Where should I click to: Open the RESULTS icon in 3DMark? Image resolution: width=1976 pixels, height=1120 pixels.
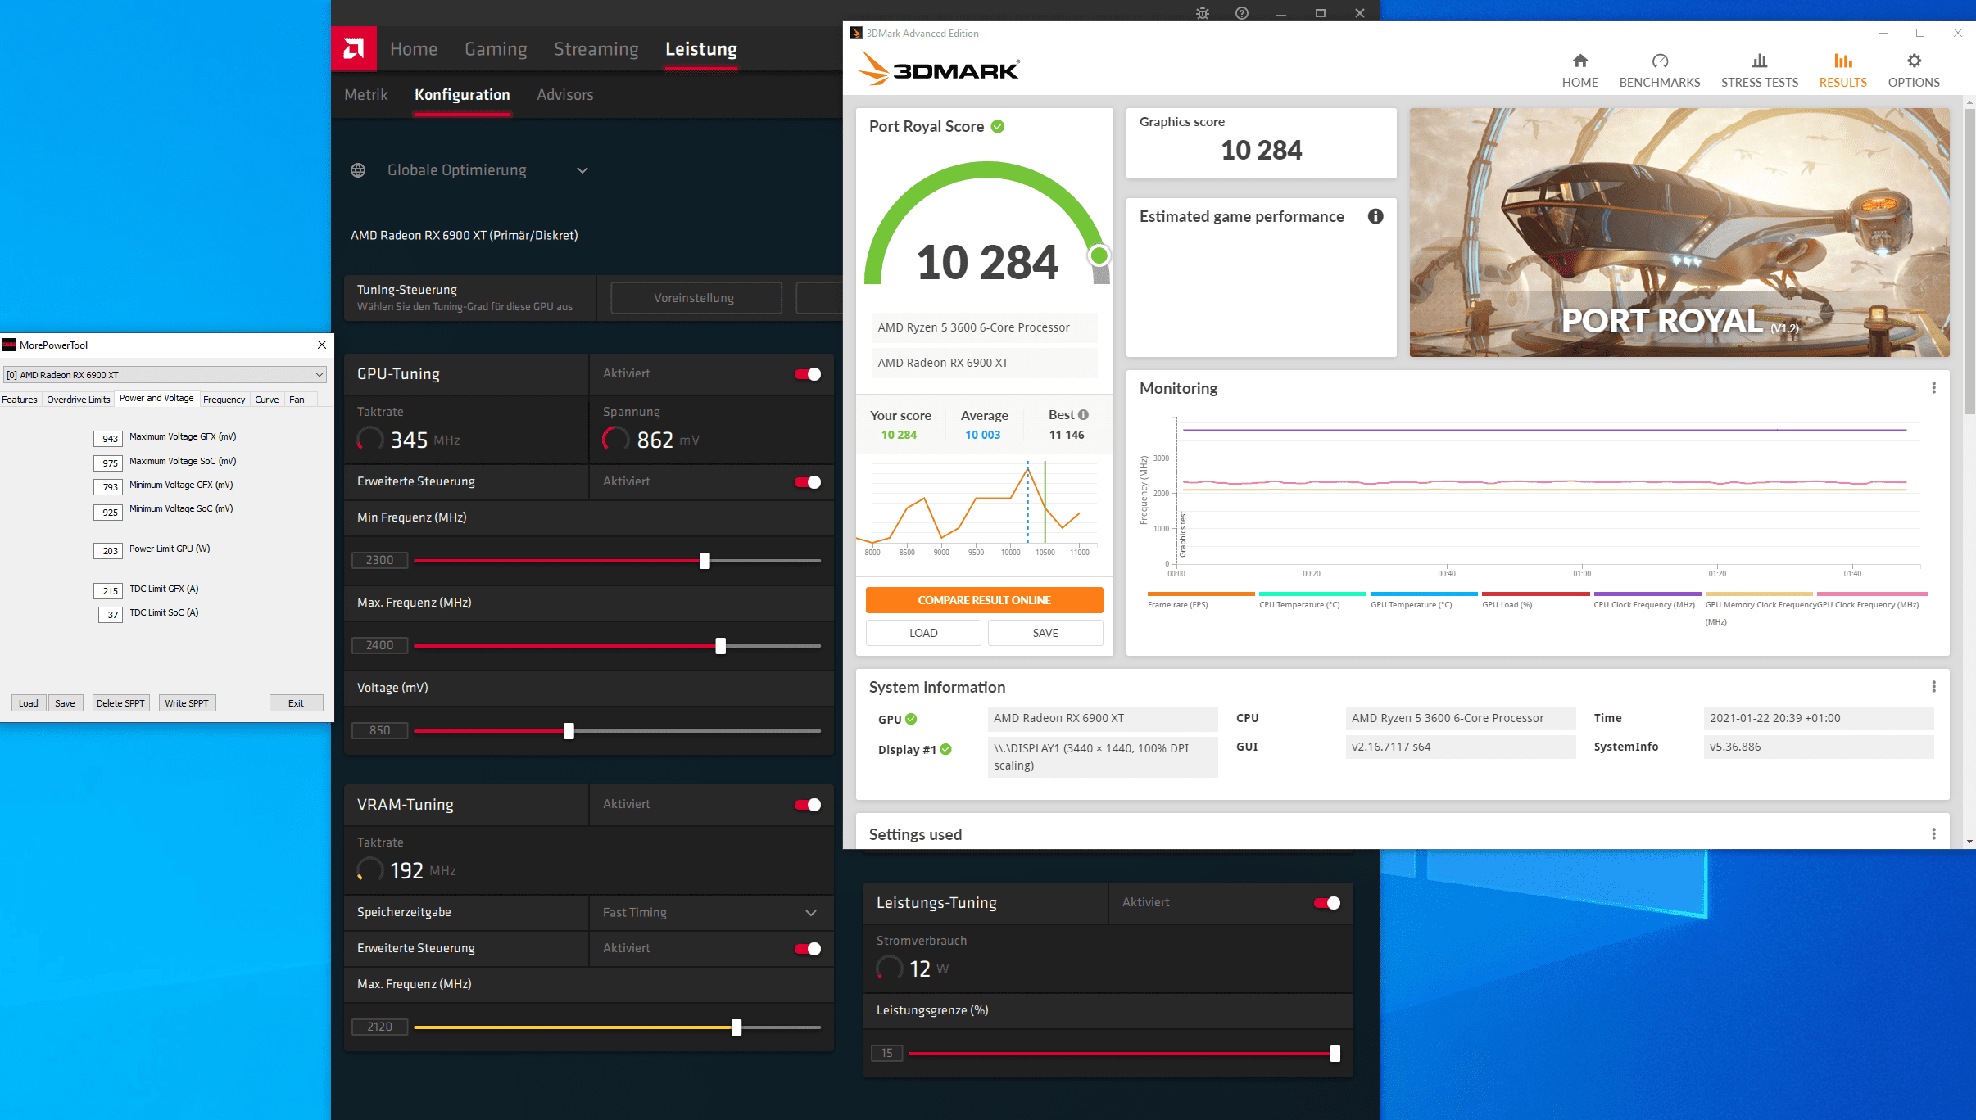[x=1842, y=61]
